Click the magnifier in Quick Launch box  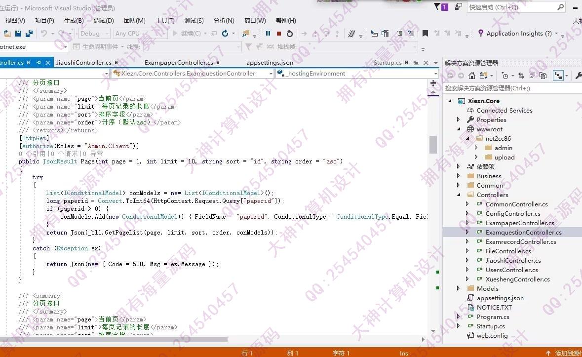(x=560, y=7)
